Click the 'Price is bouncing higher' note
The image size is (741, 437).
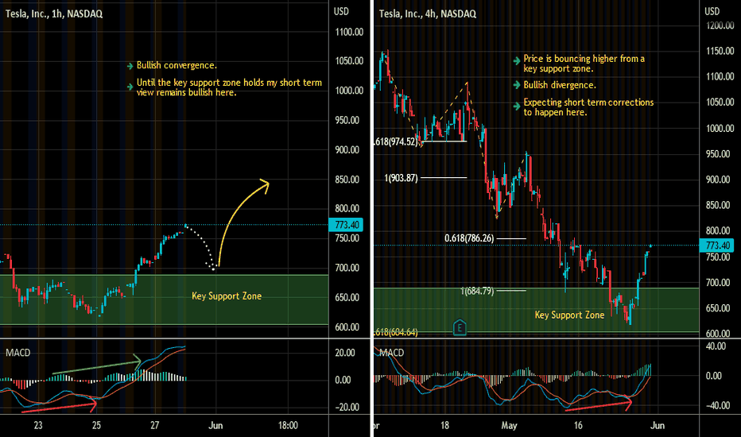[x=584, y=64]
